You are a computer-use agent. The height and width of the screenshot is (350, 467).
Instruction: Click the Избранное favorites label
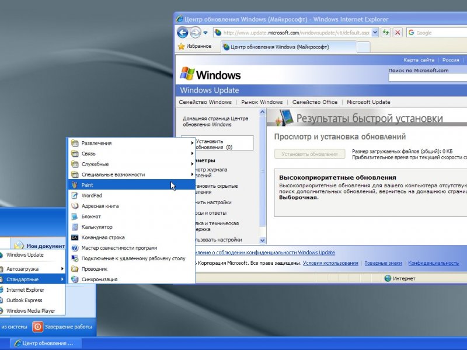point(199,46)
